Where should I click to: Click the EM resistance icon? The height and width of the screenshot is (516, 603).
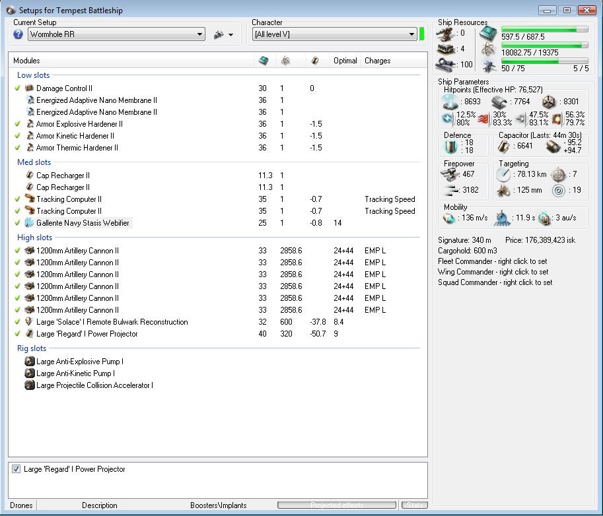pos(448,119)
